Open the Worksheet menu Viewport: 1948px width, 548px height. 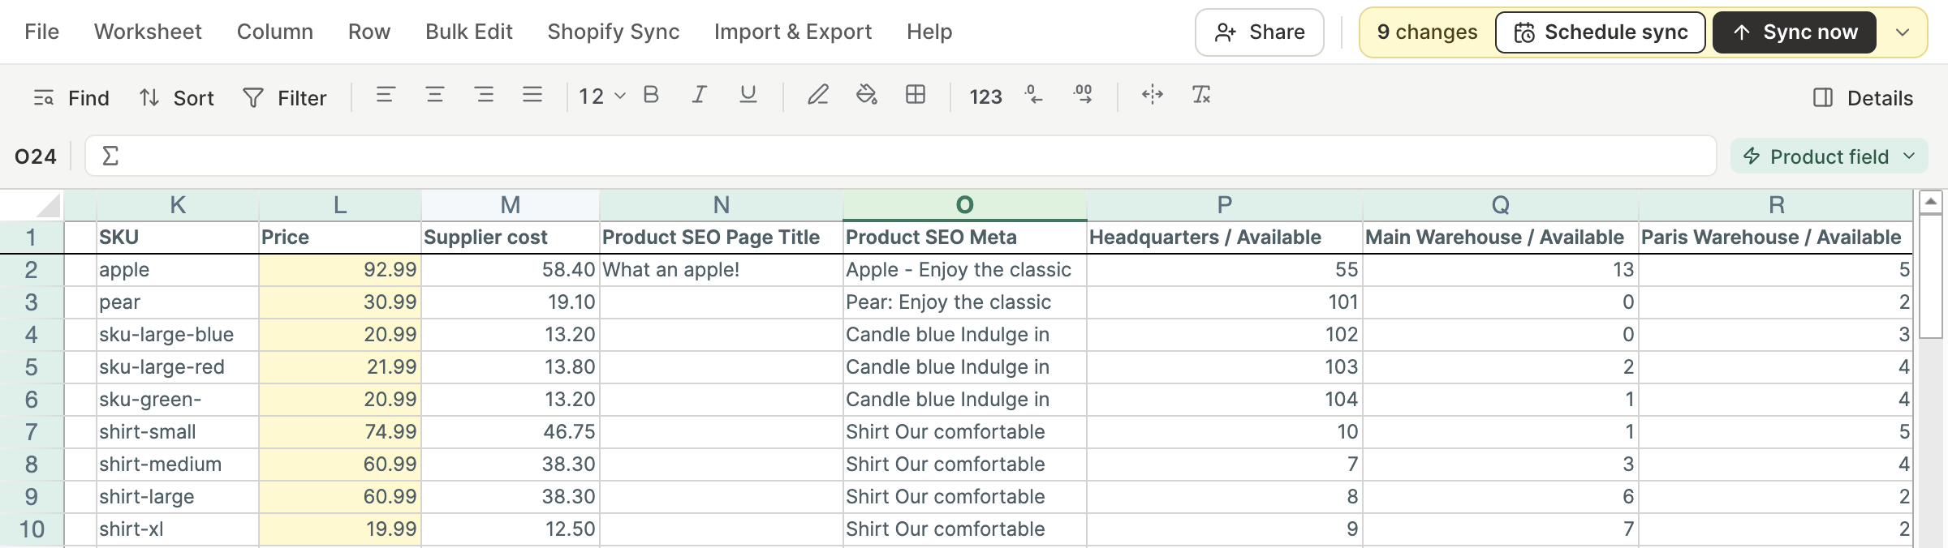point(148,32)
